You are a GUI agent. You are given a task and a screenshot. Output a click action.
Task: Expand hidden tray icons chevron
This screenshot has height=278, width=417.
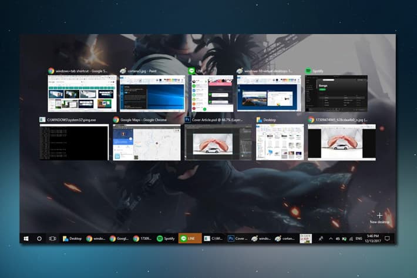(x=331, y=239)
